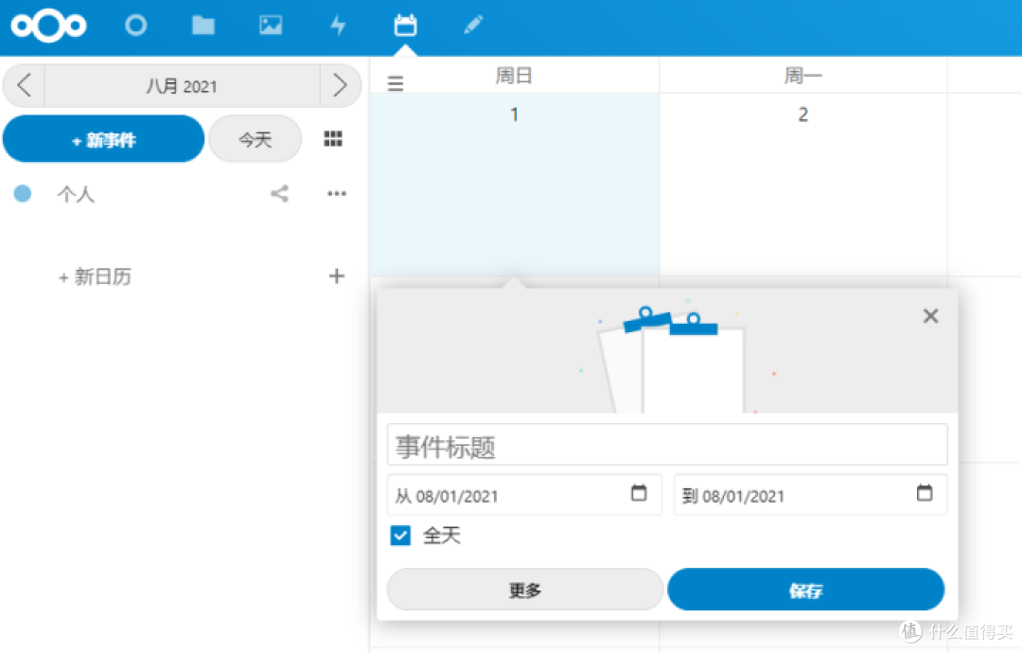
Task: Share the 个人 calendar via share icon
Action: [x=279, y=193]
